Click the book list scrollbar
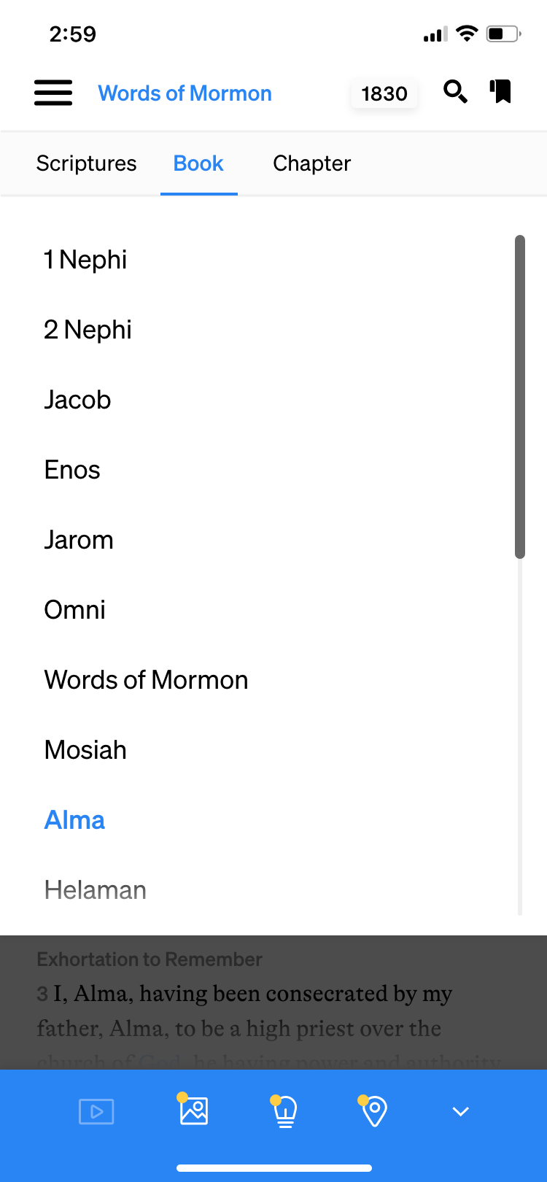The image size is (547, 1182). click(x=520, y=397)
